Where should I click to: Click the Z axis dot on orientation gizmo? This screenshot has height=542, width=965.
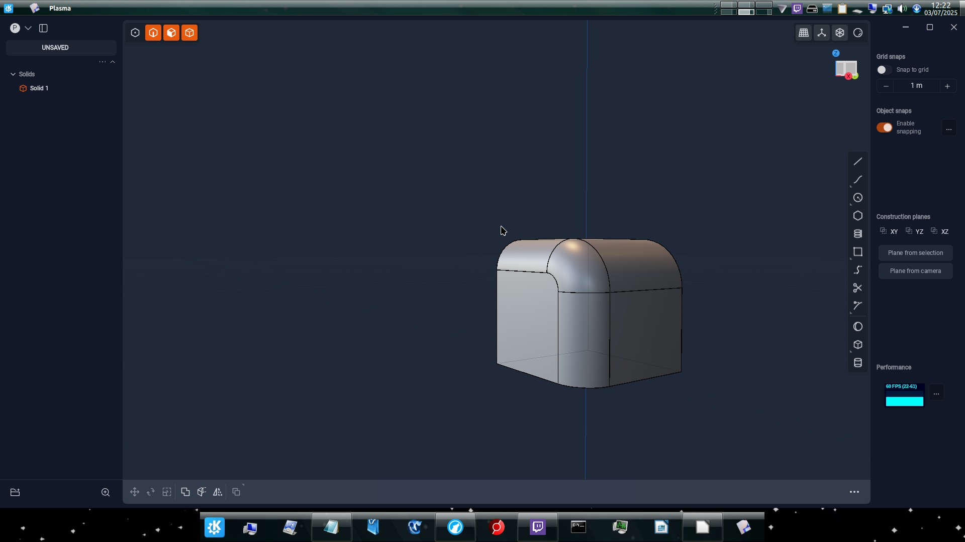click(x=836, y=53)
